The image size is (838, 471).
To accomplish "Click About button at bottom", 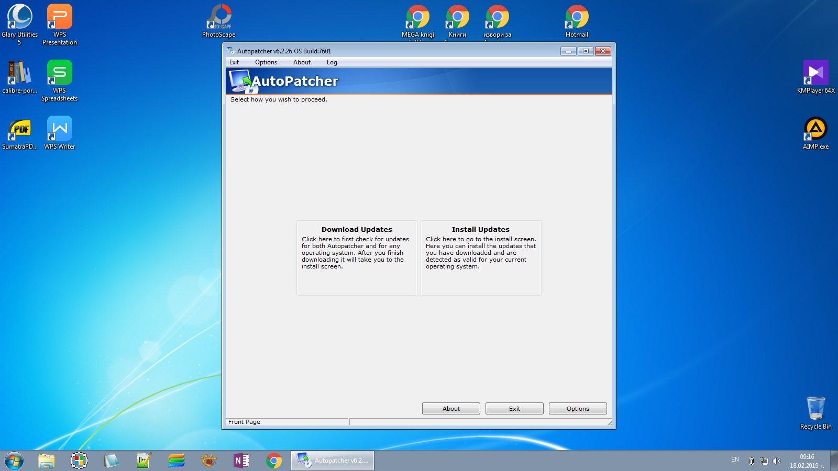I will tap(451, 409).
